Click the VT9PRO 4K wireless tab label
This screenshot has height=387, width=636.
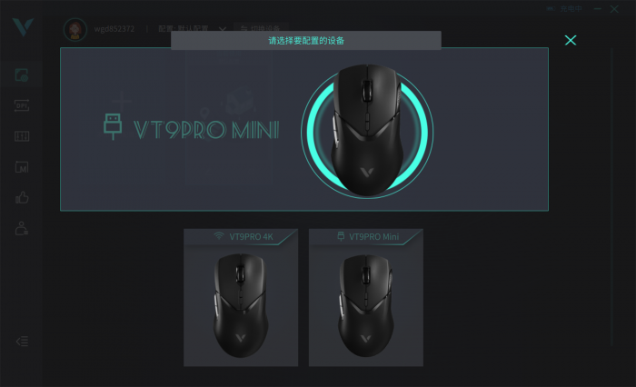(x=243, y=236)
